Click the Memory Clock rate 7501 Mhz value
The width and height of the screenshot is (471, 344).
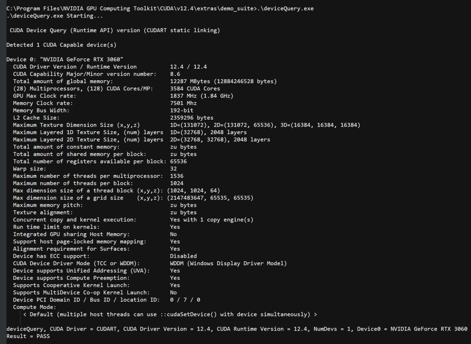[x=183, y=103]
